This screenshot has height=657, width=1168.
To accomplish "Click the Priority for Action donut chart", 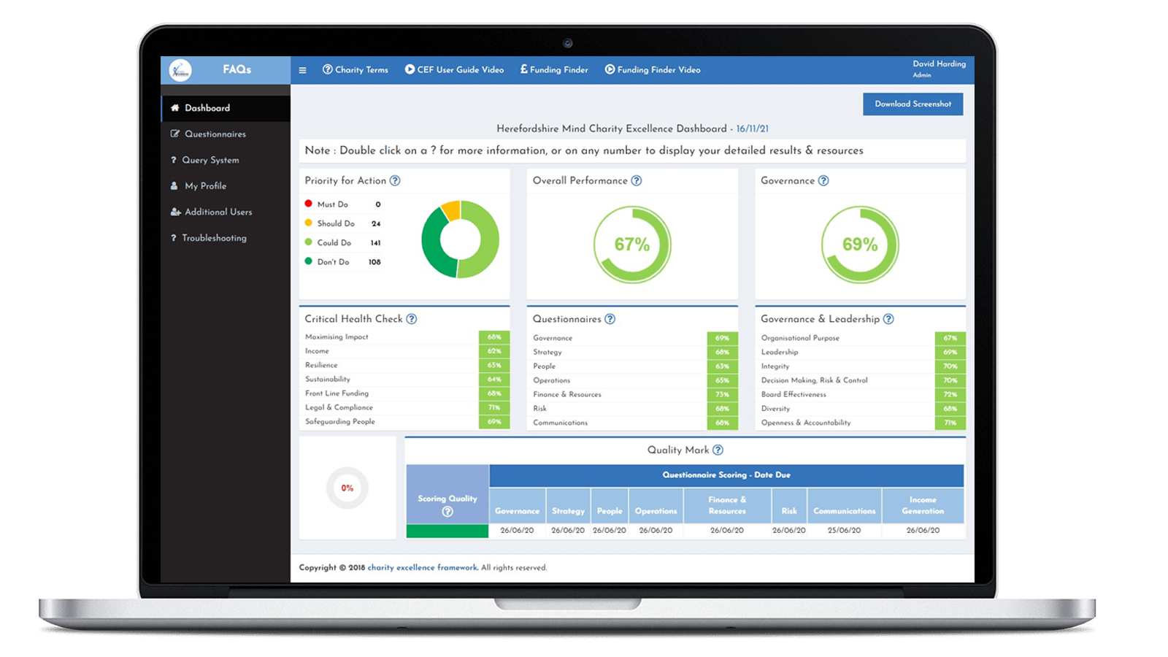I will (460, 239).
